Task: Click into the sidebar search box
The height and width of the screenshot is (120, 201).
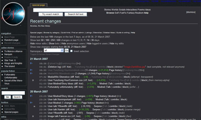Action: (13, 93)
